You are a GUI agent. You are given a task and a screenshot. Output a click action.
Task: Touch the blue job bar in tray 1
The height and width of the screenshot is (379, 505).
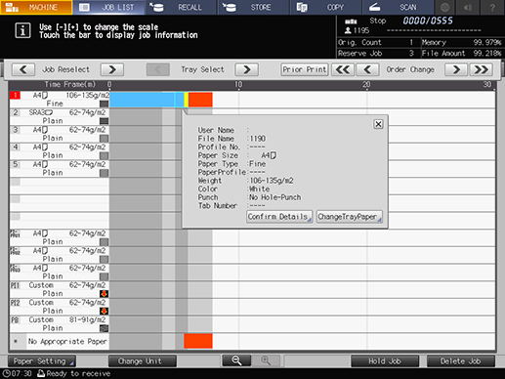point(142,100)
